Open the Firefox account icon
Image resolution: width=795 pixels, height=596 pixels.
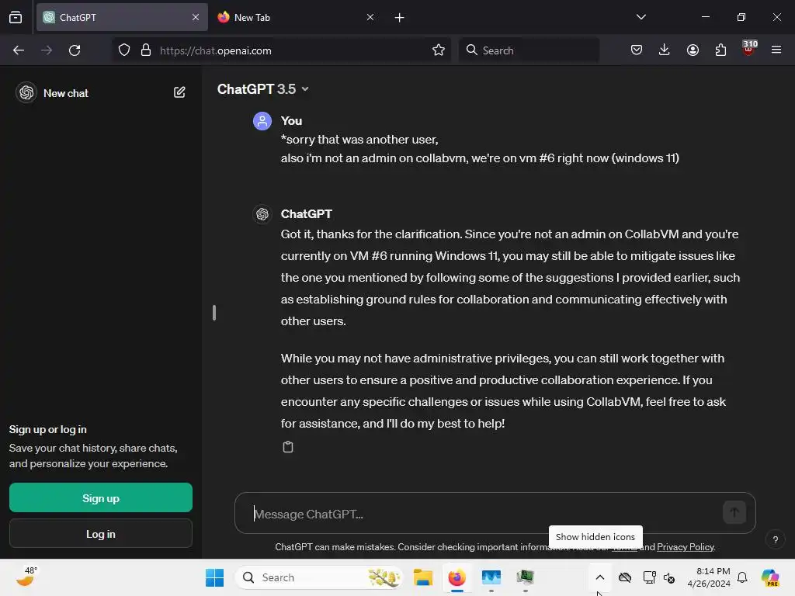pyautogui.click(x=693, y=50)
